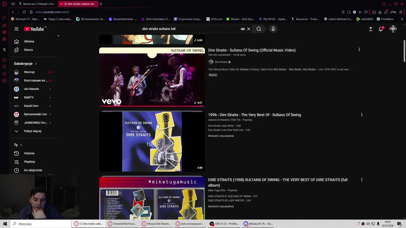Open options for Mike Tuga full album playlist
The image size is (406, 228).
(x=362, y=180)
